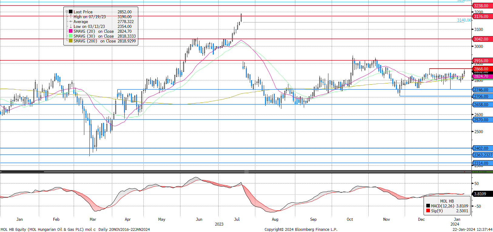Click the pink SMAVG (20) color swatch
The image size is (493, 232).
click(71, 31)
